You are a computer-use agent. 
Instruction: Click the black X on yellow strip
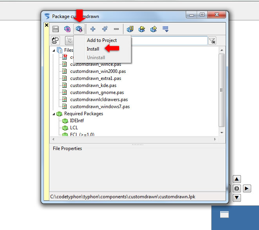click(x=47, y=25)
